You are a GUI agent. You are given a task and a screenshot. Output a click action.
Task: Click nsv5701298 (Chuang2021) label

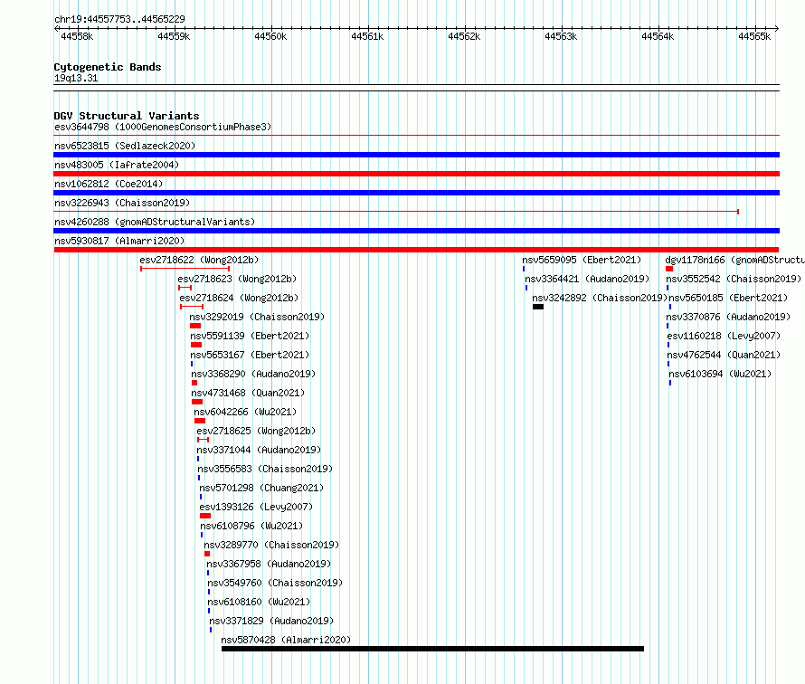click(x=261, y=488)
